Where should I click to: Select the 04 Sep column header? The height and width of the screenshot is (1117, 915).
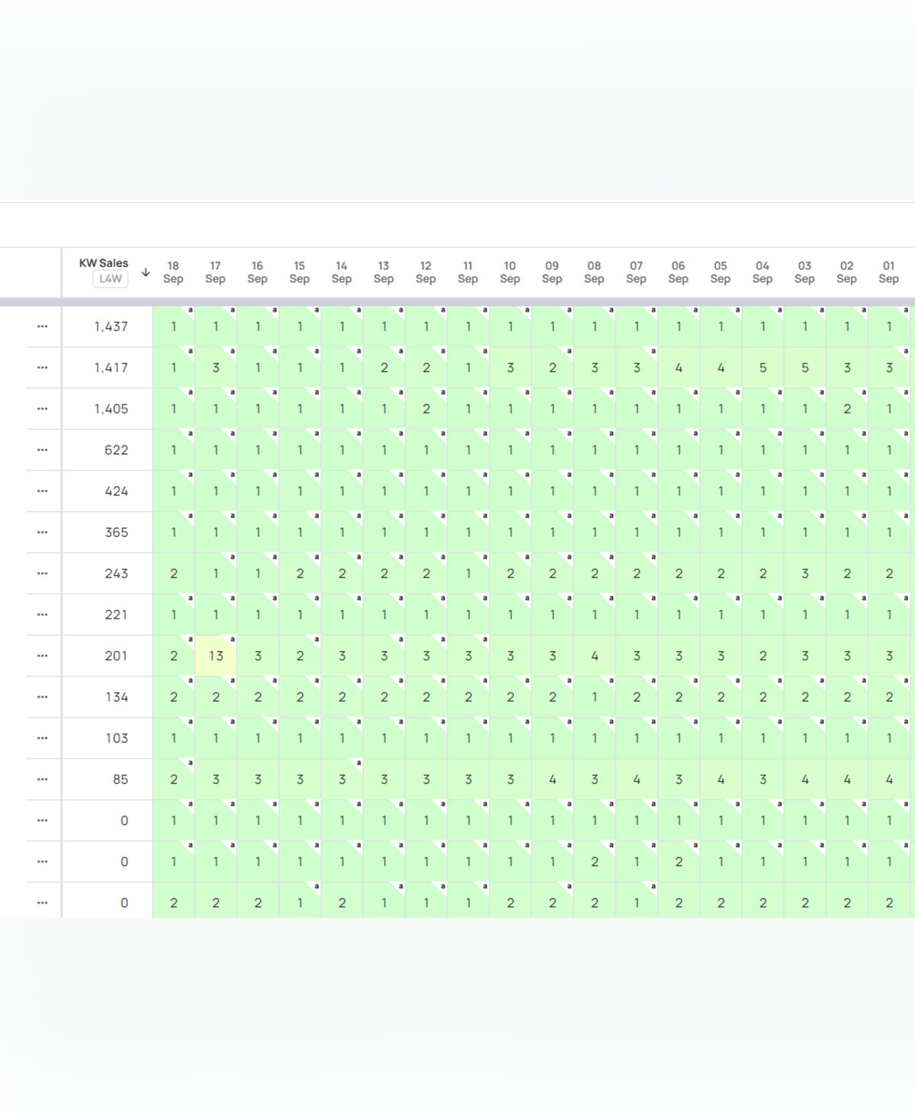click(x=762, y=272)
